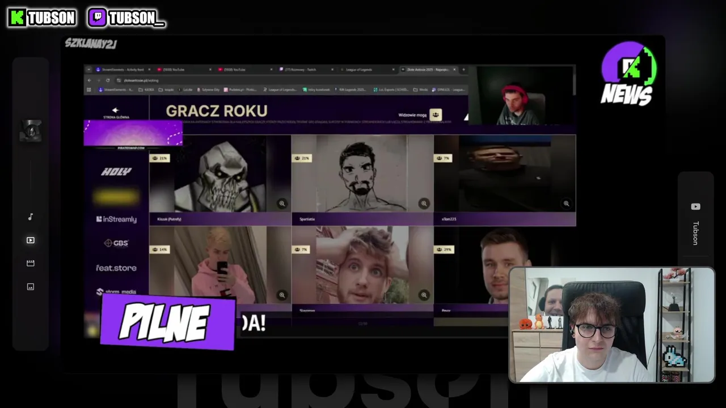Image resolution: width=726 pixels, height=408 pixels.
Task: Click the browser forward arrow
Action: click(98, 80)
